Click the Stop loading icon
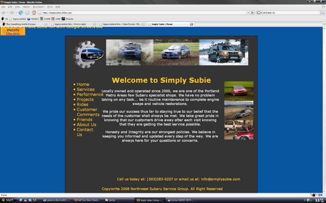Viewport: 326px width, 203px height. pos(27,13)
